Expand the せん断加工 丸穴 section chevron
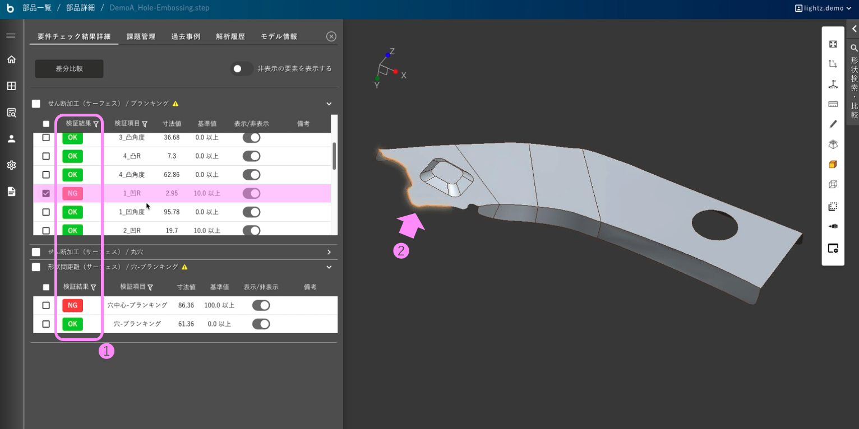The height and width of the screenshot is (429, 859). click(329, 252)
